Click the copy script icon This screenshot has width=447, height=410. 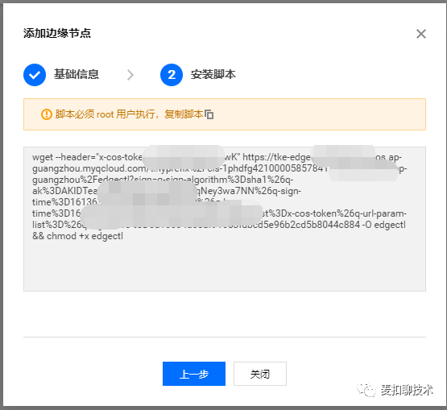click(x=209, y=114)
